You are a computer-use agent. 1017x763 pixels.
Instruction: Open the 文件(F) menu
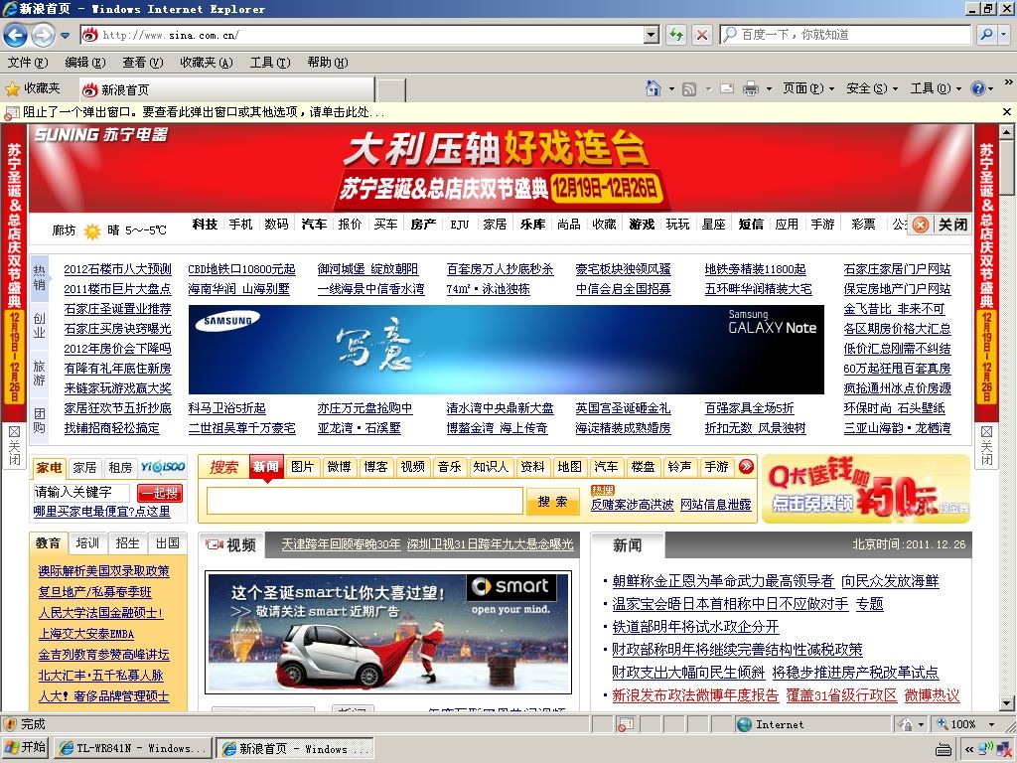point(27,63)
